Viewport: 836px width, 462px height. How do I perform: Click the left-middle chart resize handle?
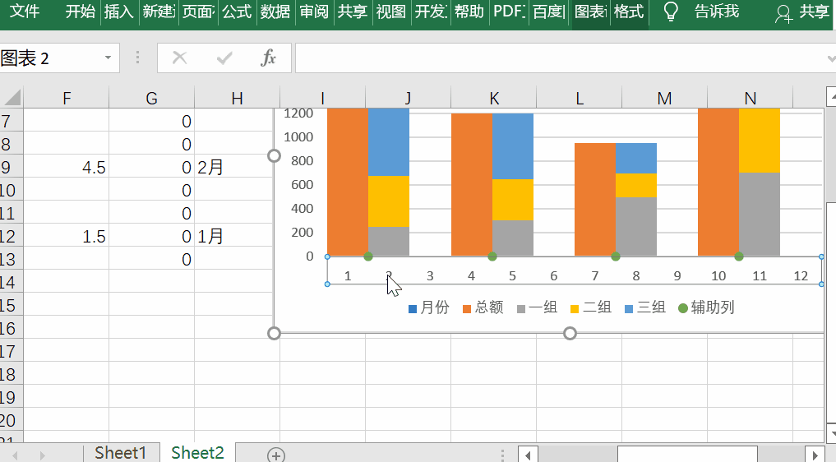pos(274,155)
